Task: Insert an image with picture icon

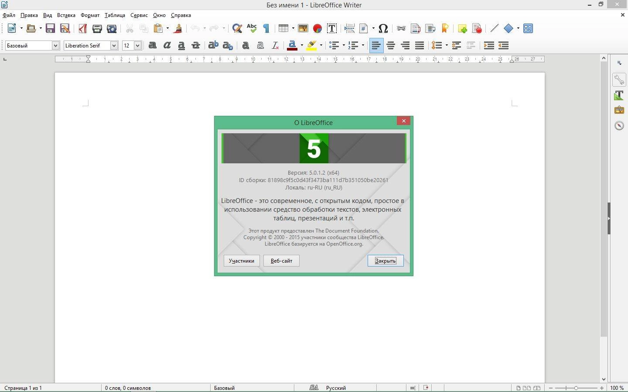Action: [303, 29]
